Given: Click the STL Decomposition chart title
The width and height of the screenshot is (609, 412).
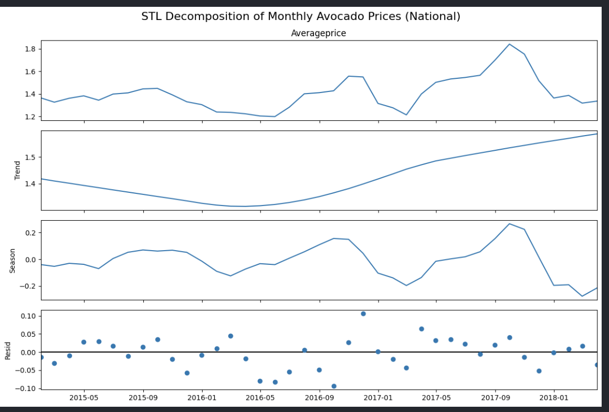Looking at the screenshot, I should click(x=300, y=16).
